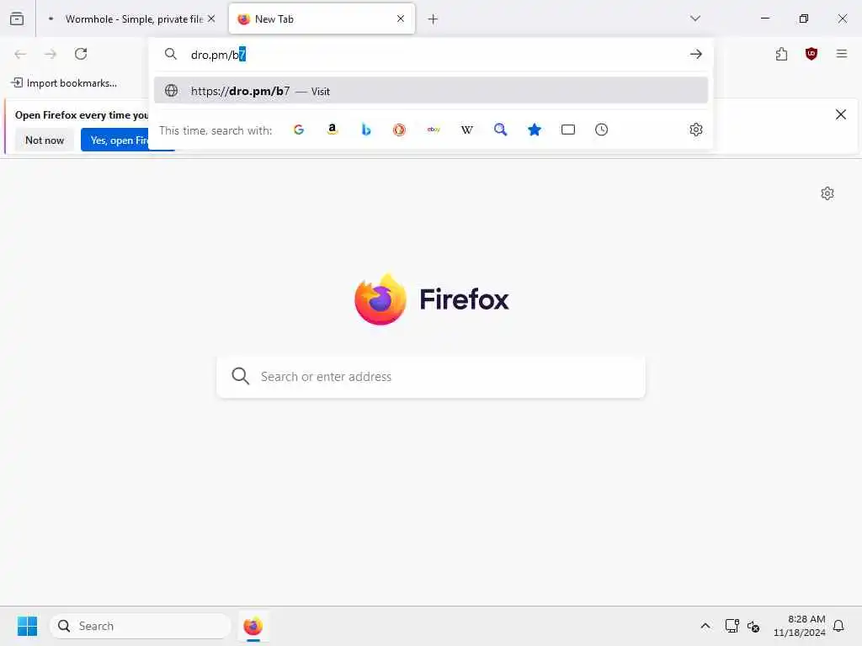
Task: Visit the https://dro.pm/b7 suggestion
Action: (431, 91)
